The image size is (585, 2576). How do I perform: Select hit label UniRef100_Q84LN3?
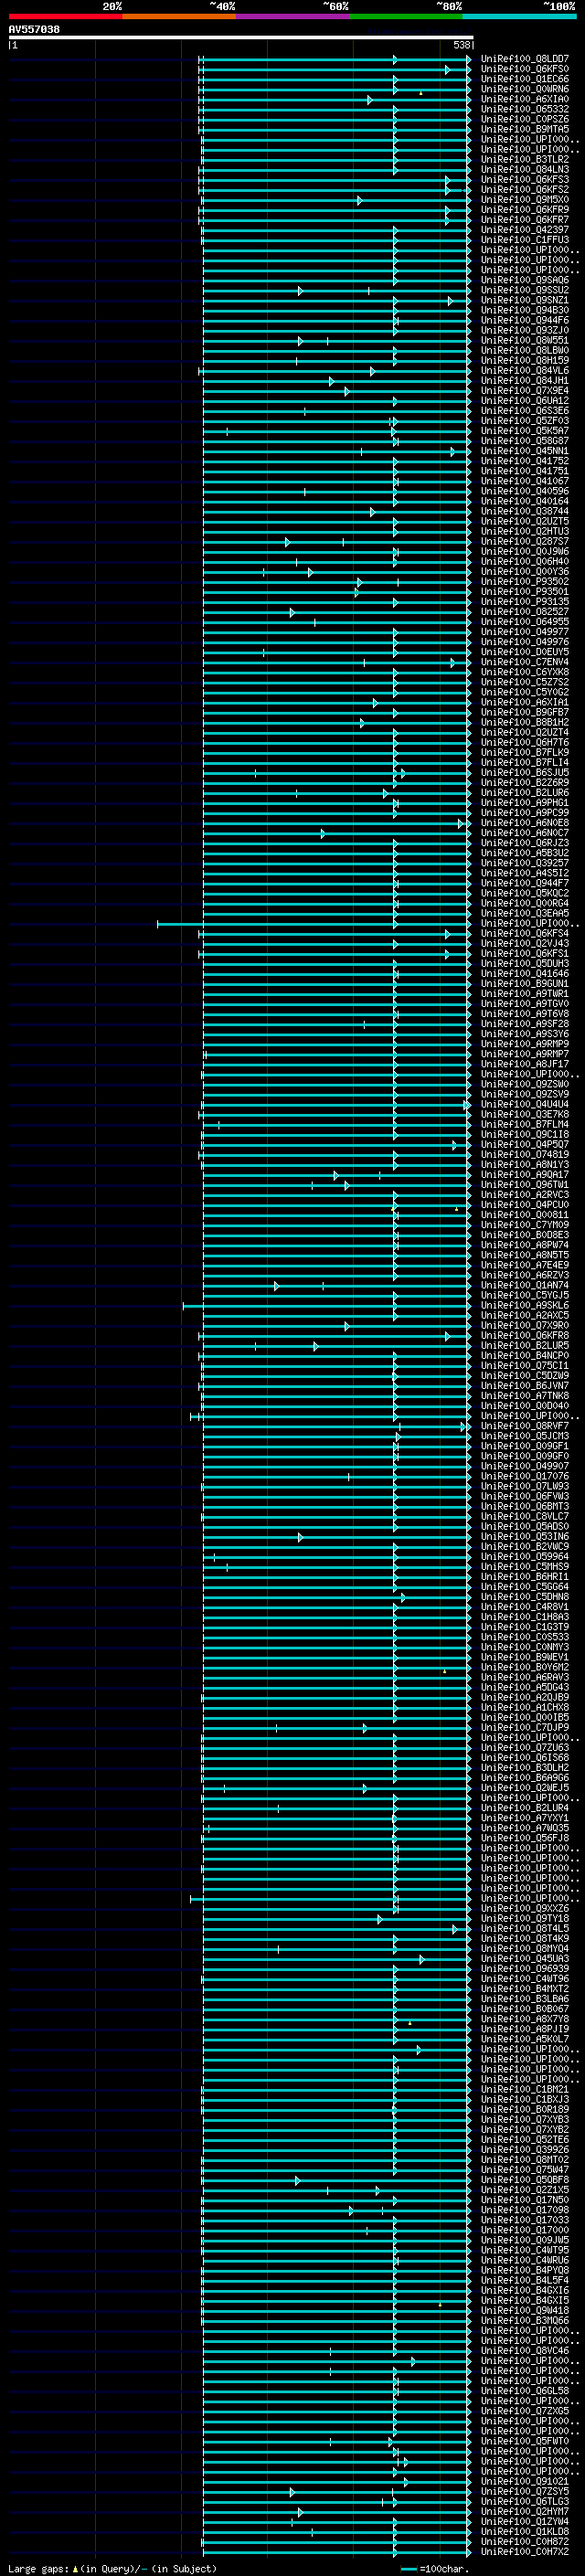point(525,169)
